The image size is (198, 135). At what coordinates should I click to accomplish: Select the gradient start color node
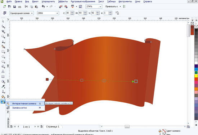[x=47, y=79]
